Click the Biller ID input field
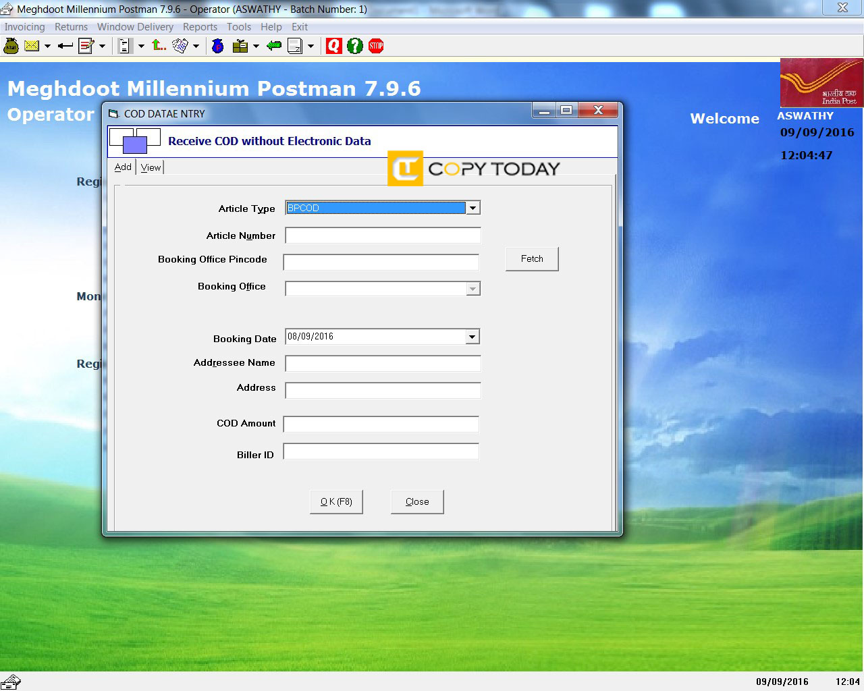The height and width of the screenshot is (691, 864). [381, 451]
